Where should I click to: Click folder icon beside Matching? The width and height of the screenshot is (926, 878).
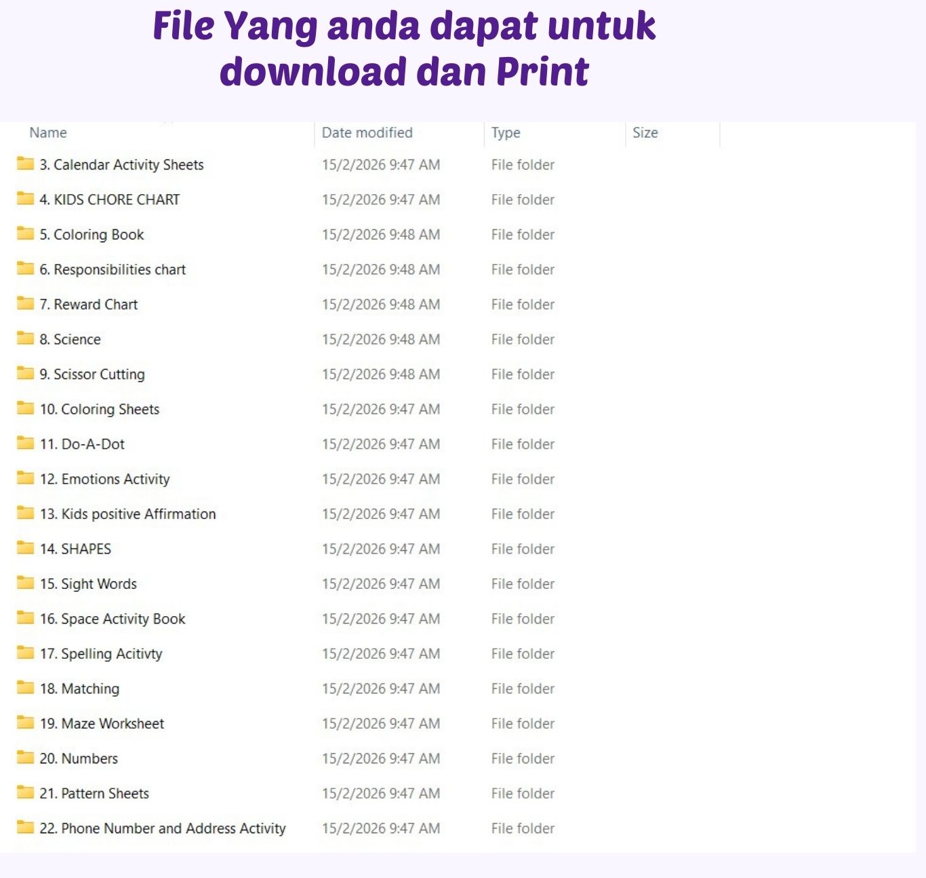pyautogui.click(x=25, y=687)
